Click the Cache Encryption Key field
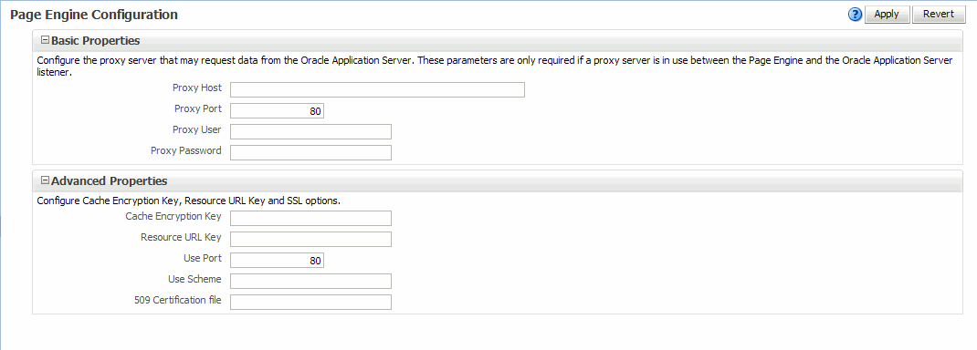 (x=311, y=218)
